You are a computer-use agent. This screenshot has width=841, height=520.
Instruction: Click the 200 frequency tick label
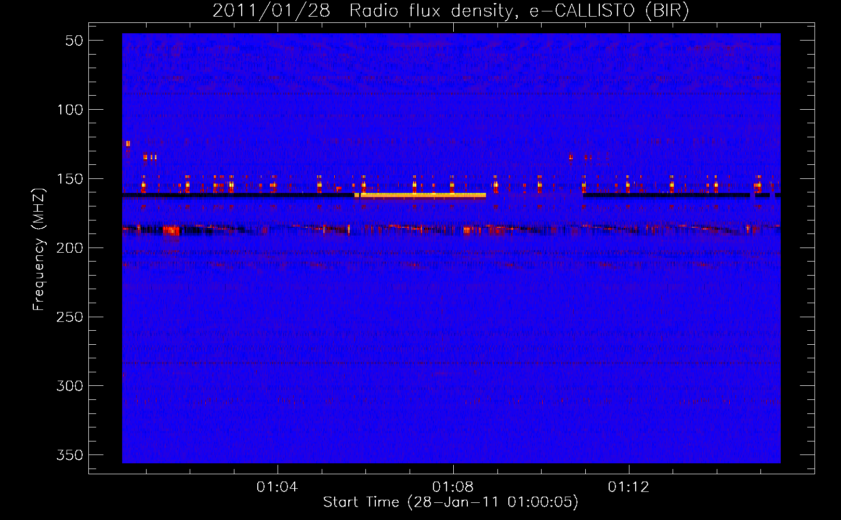(x=70, y=248)
